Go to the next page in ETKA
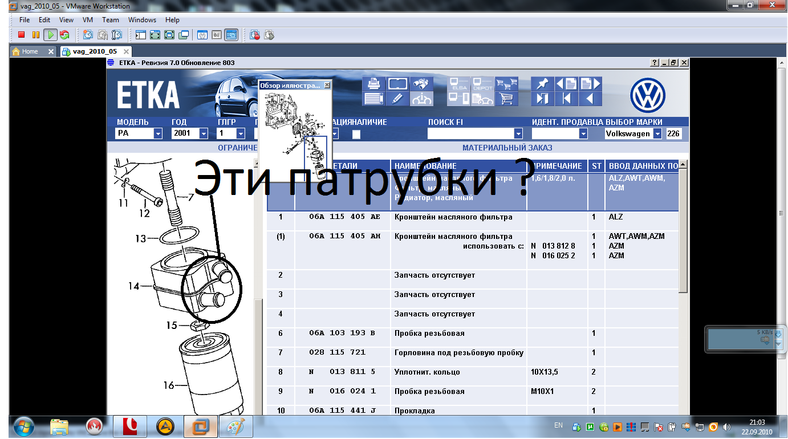 tap(590, 84)
